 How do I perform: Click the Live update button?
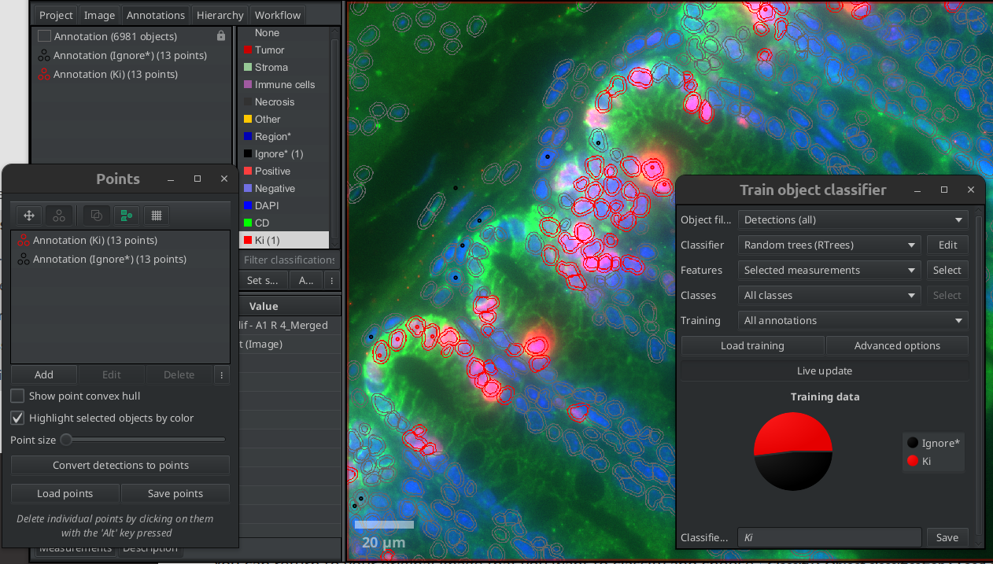pyautogui.click(x=824, y=371)
